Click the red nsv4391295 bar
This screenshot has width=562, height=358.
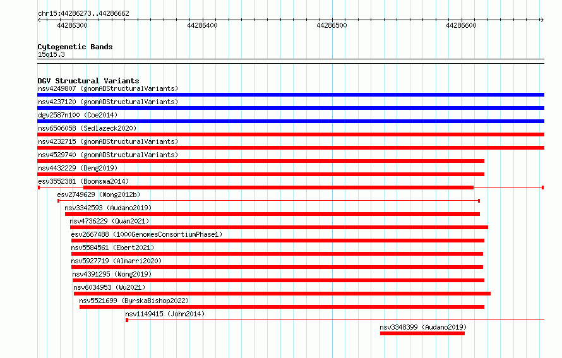point(278,280)
